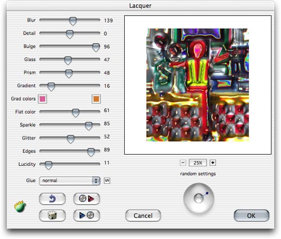Click the 25% zoom level field
Image resolution: width=281 pixels, height=239 pixels.
(x=198, y=163)
